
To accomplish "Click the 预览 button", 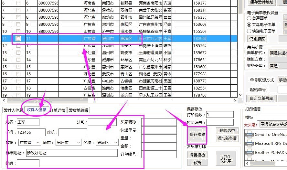I will [197, 162].
